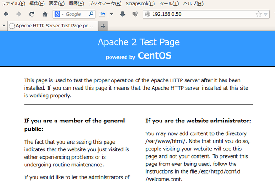This screenshot has height=181, width=275.
Task: Open dropdown arrow next to folder icon
Action: [111, 14]
